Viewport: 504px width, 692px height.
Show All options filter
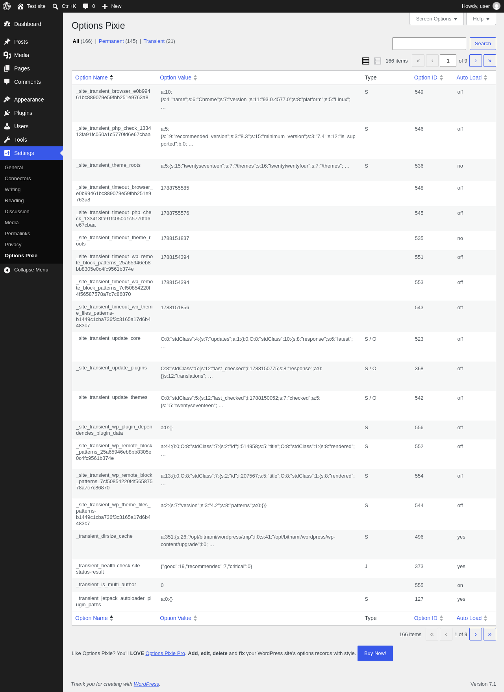click(76, 41)
